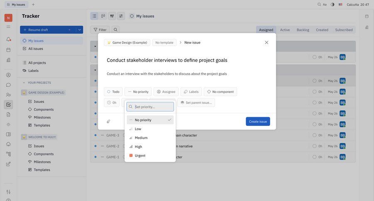Expand the Resume draft dropdown arrow
Viewport: 374px width, 201px height.
coord(79,30)
